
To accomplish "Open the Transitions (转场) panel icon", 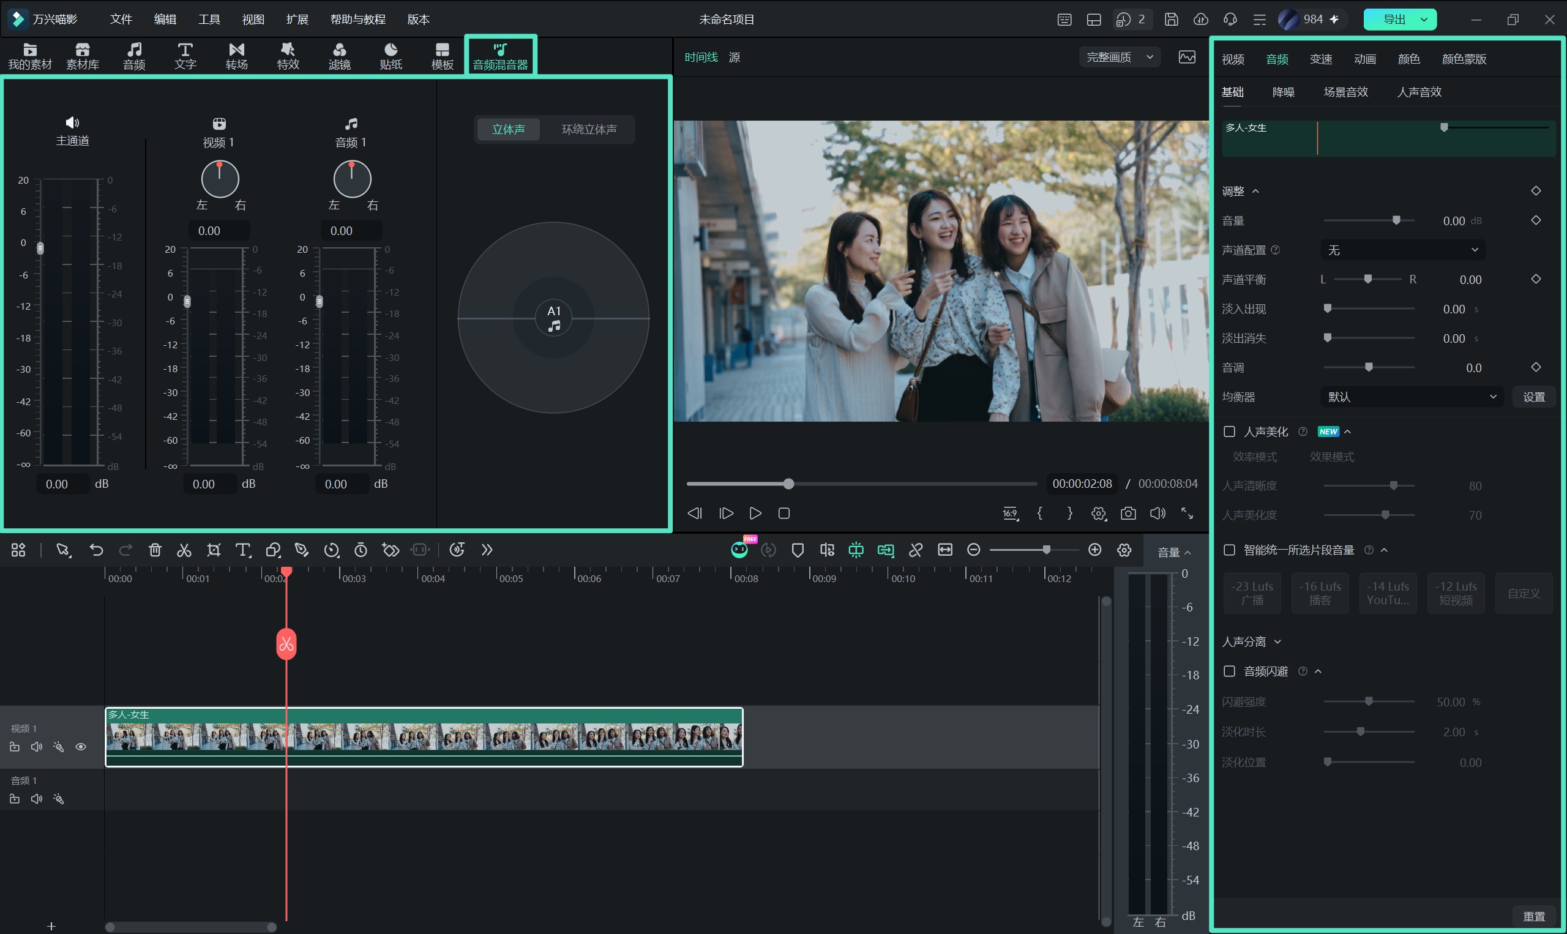I will (x=237, y=56).
